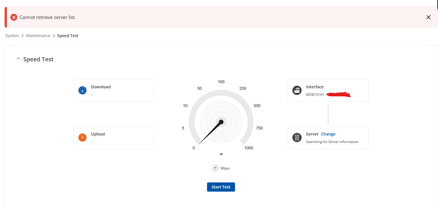Viewport: 438px width, 206px height.
Task: Click the Change server link
Action: pyautogui.click(x=328, y=134)
